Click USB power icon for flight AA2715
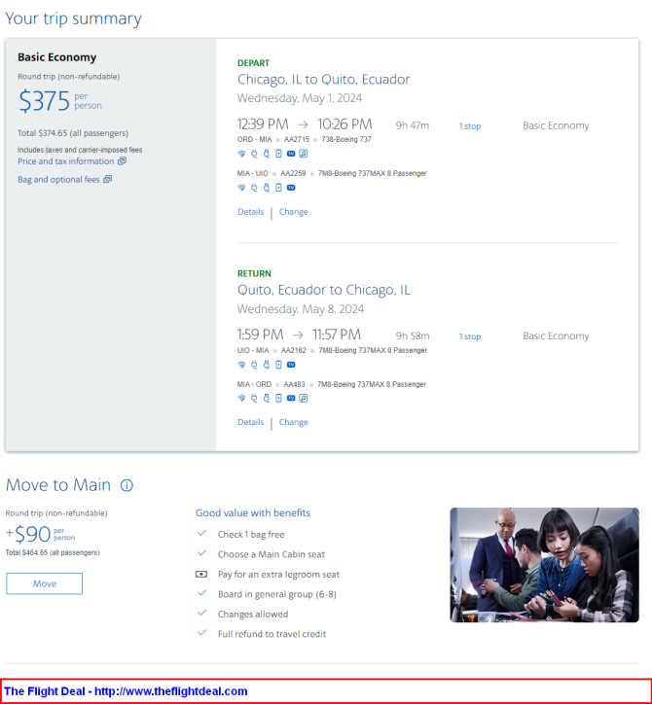This screenshot has width=652, height=704. (x=267, y=154)
